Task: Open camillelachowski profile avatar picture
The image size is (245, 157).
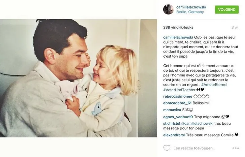Action: 168,9
